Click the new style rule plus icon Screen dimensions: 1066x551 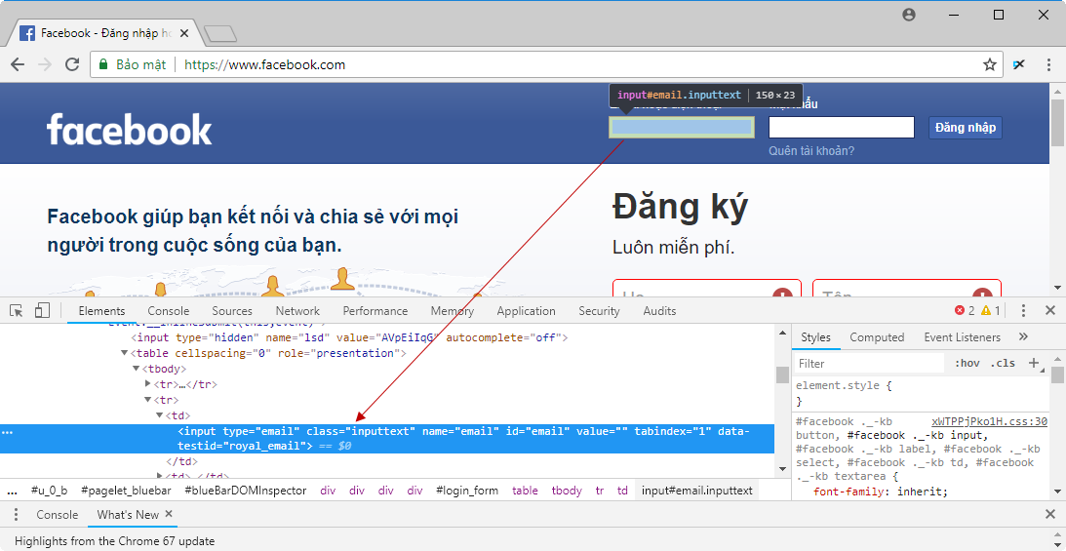(x=1035, y=363)
